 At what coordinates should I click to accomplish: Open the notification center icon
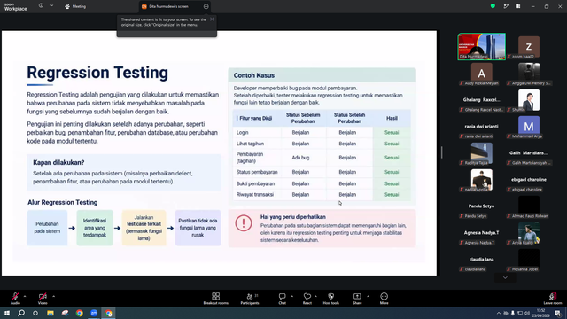coord(558,313)
